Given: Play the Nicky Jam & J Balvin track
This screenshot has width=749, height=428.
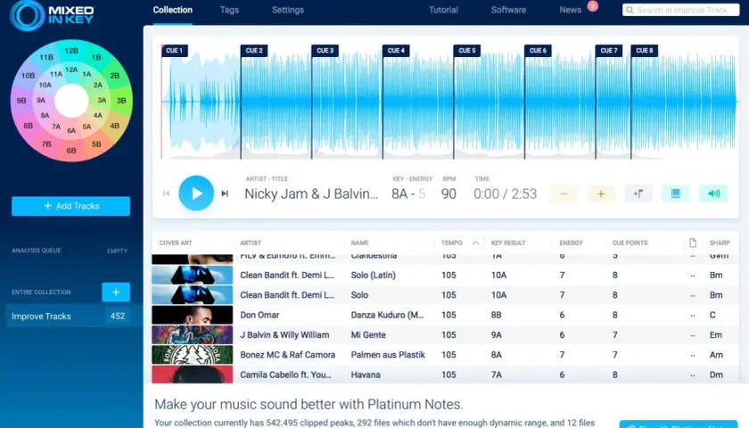Looking at the screenshot, I should click(x=196, y=193).
